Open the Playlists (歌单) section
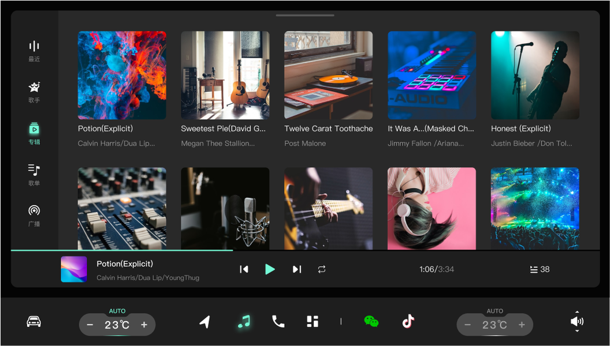 pyautogui.click(x=34, y=175)
